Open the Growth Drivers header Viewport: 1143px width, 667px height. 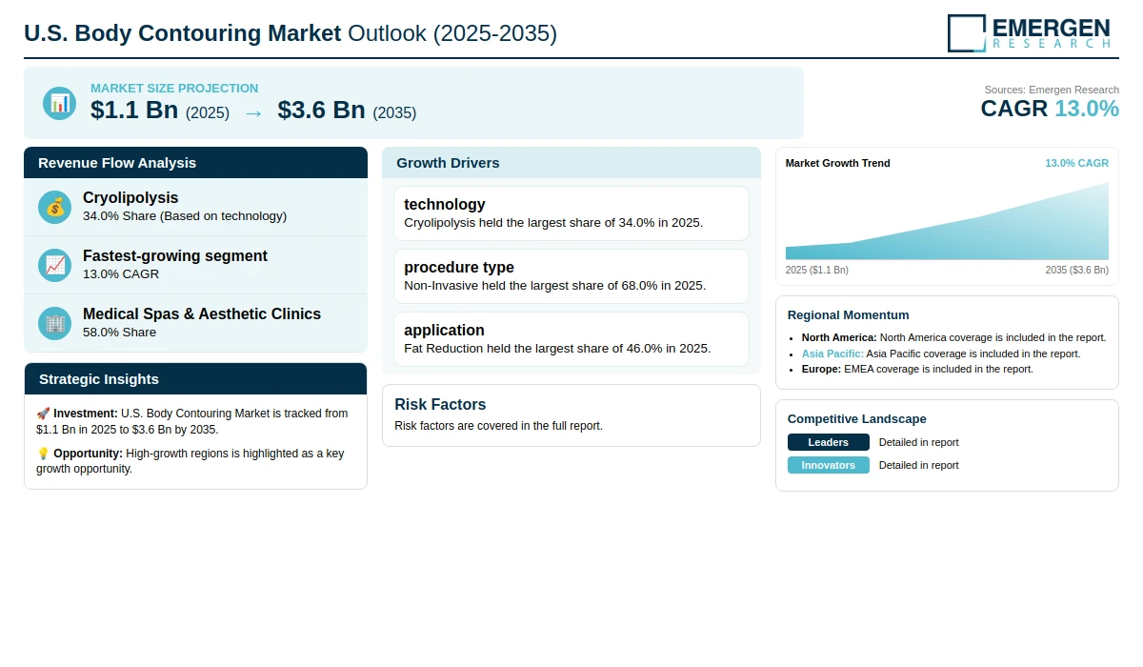[x=571, y=162]
